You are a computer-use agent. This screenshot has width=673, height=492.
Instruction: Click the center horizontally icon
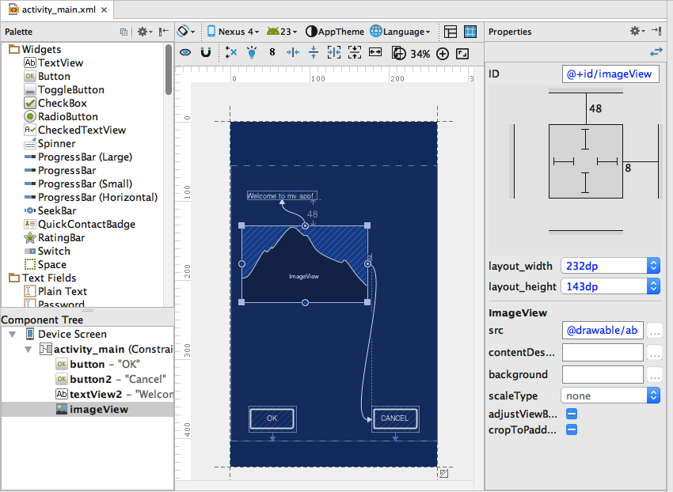[x=334, y=53]
